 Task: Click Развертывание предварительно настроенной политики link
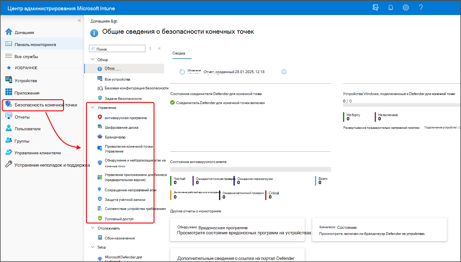coord(381,128)
